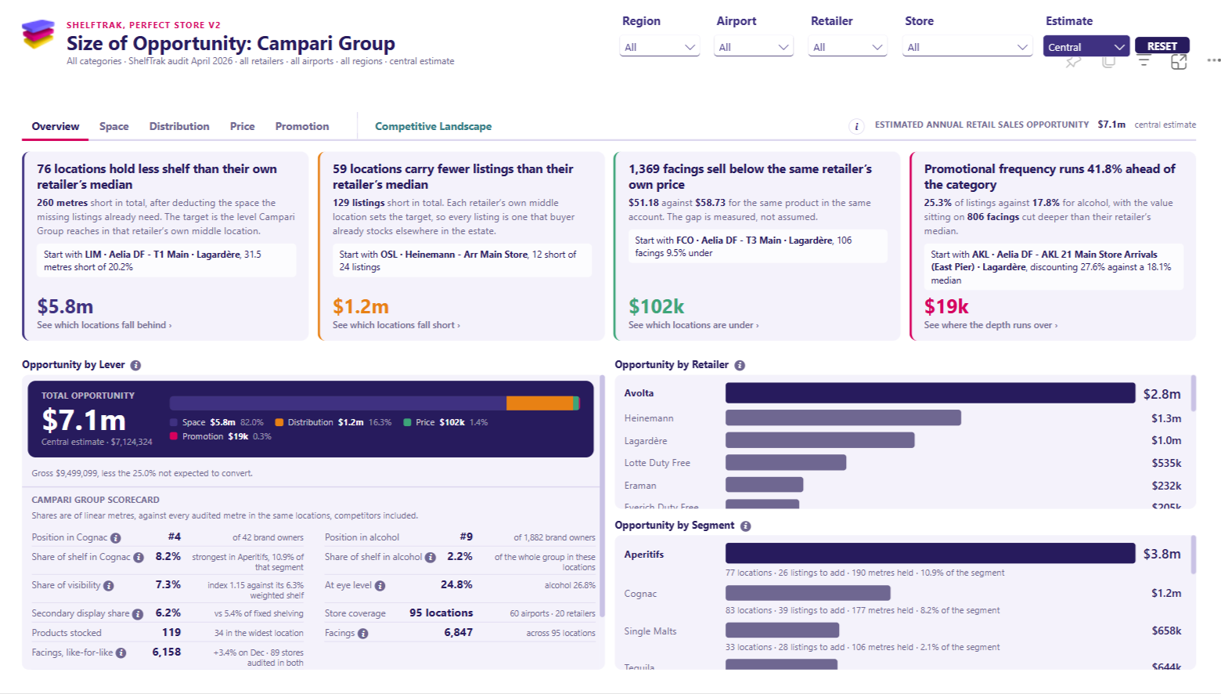Click the $19k promotion opportunity value
Screen dimensions: 1221x694
coord(946,306)
